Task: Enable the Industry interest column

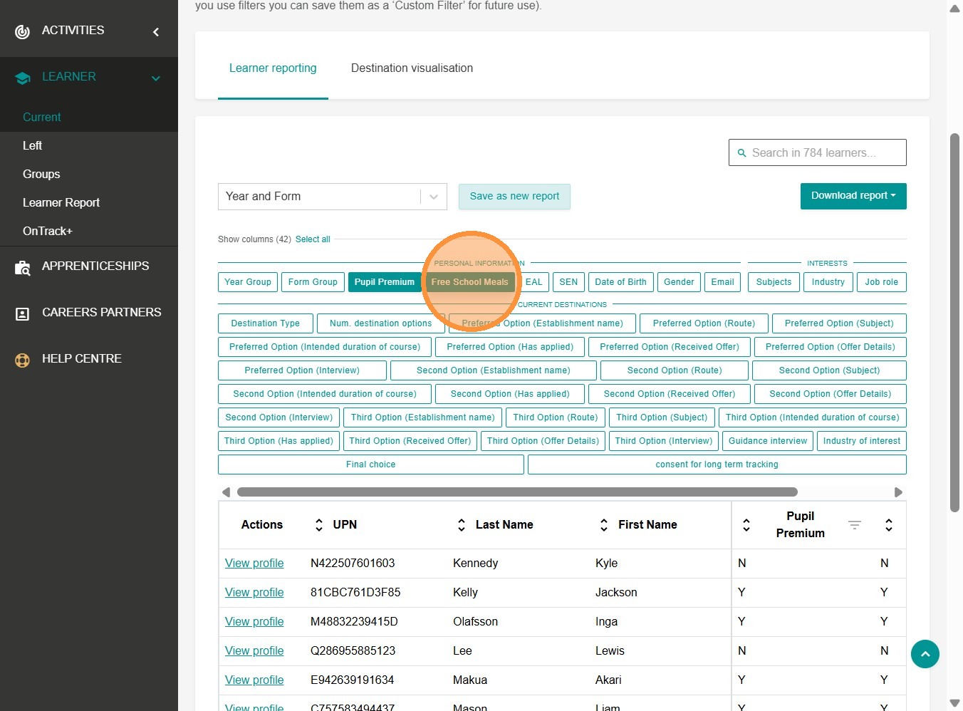Action: click(x=828, y=282)
